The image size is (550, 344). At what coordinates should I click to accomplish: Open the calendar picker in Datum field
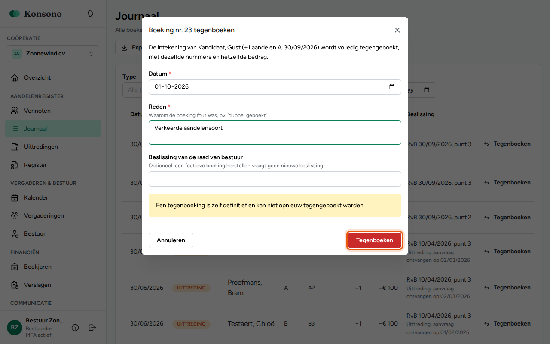[392, 87]
